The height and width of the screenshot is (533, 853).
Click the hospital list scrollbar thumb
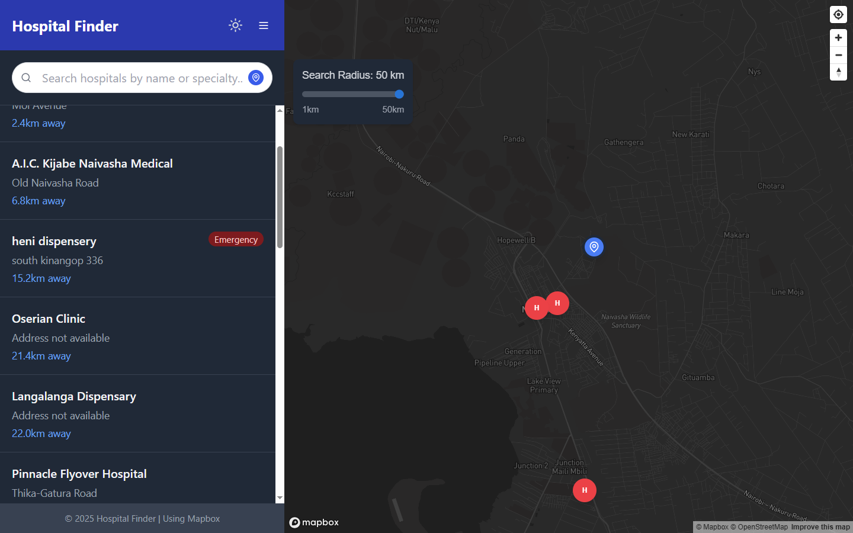pyautogui.click(x=280, y=197)
